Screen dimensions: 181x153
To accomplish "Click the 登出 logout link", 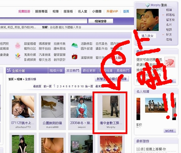I will (x=164, y=5).
